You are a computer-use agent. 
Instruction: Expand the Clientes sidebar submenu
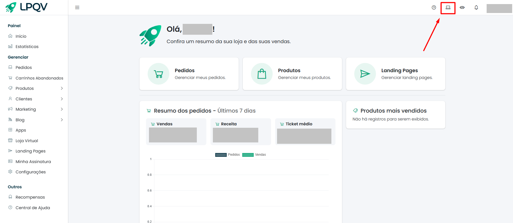pyautogui.click(x=62, y=99)
